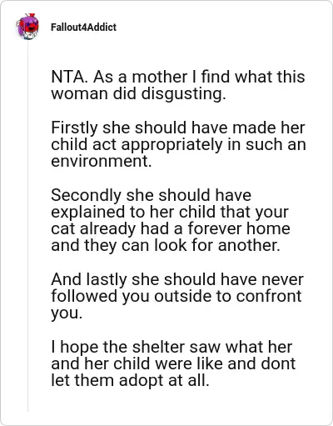Click the word 'Secondly' in the comment
333x426 pixels.
pos(86,195)
